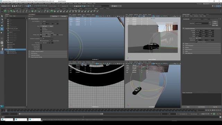Enable the Snap to Points icon
222x125 pixels.
pos(40,6)
